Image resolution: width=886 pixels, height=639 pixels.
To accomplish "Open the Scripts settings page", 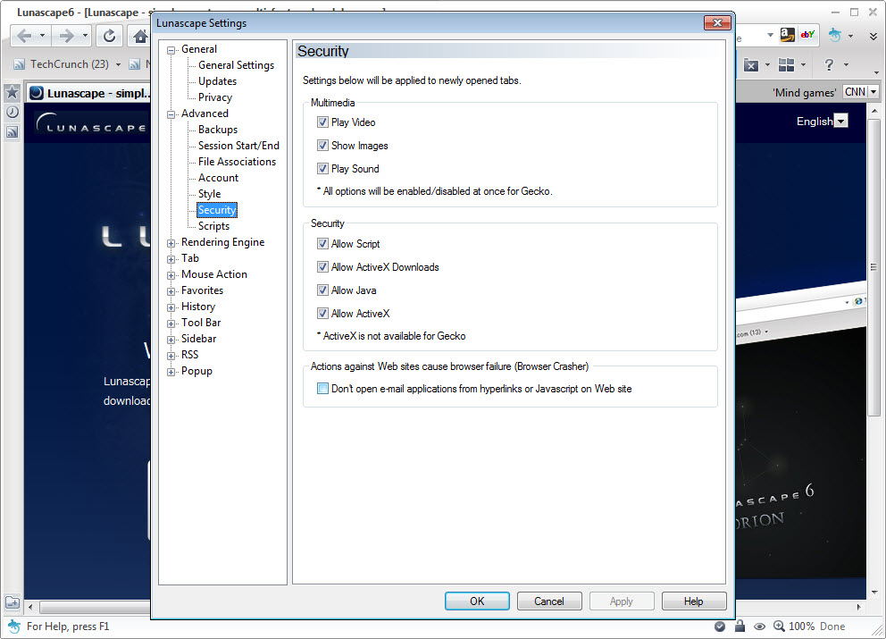I will click(x=213, y=226).
